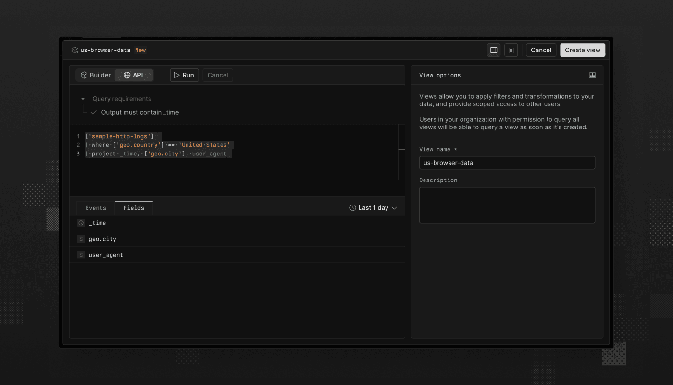This screenshot has height=385, width=673.
Task: Click the checkmark for Output must contain _time
Action: [x=93, y=112]
